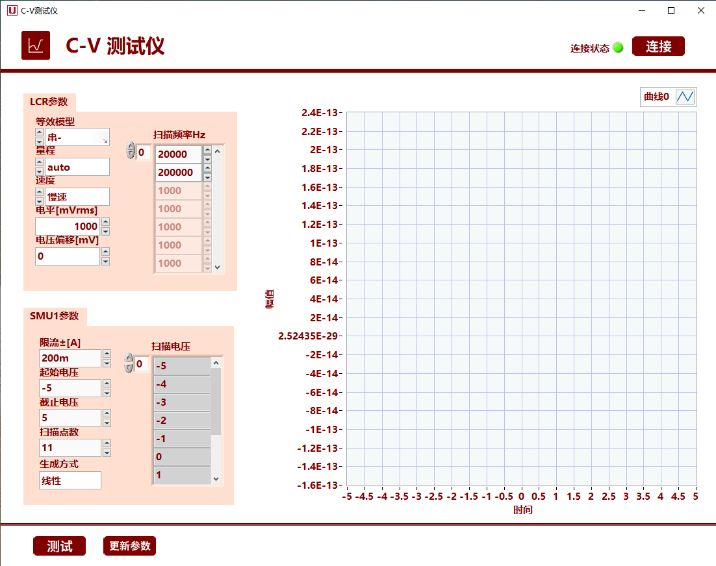Screen dimensions: 716x566
Task: Click the 电平[mVrms] input showing 1000
Action: [x=68, y=227]
